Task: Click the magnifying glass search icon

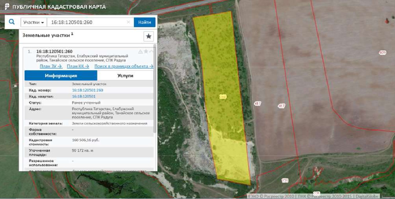Action: point(12,22)
